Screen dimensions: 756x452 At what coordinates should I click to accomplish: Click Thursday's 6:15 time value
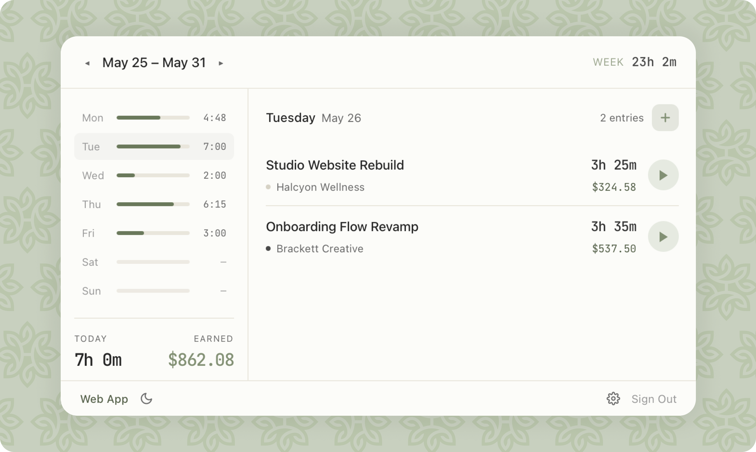(215, 204)
